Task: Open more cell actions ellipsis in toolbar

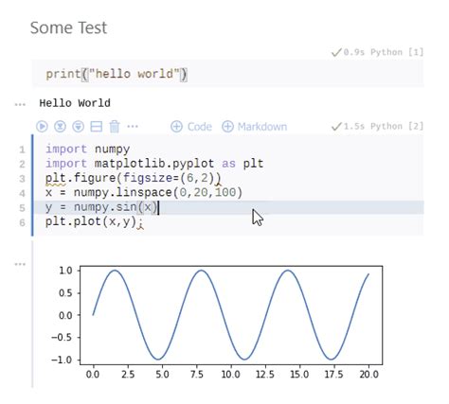Action: (x=133, y=127)
